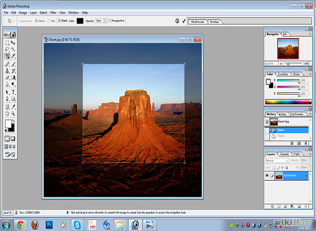Image resolution: width=316 pixels, height=231 pixels.
Task: Open the File menu
Action: tap(6, 13)
